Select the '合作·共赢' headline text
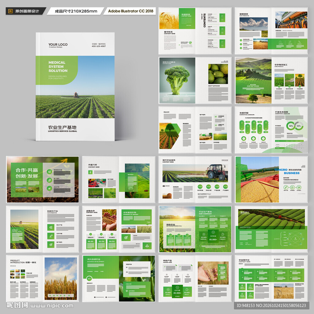 pyautogui.click(x=27, y=170)
